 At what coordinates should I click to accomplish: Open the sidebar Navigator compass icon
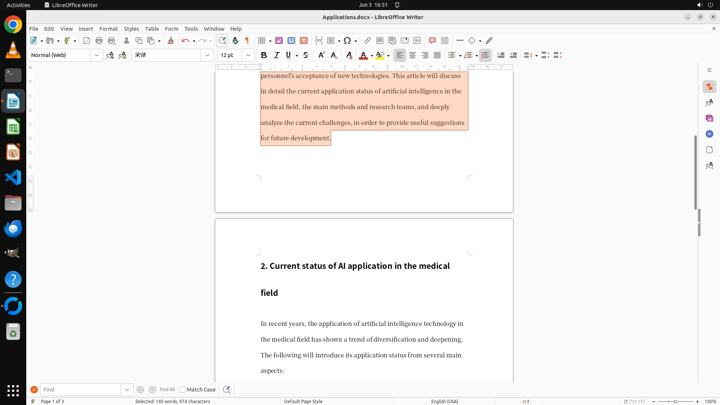[x=709, y=134]
